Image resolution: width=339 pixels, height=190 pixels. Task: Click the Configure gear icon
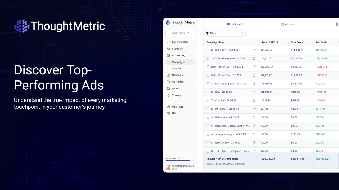168,107
